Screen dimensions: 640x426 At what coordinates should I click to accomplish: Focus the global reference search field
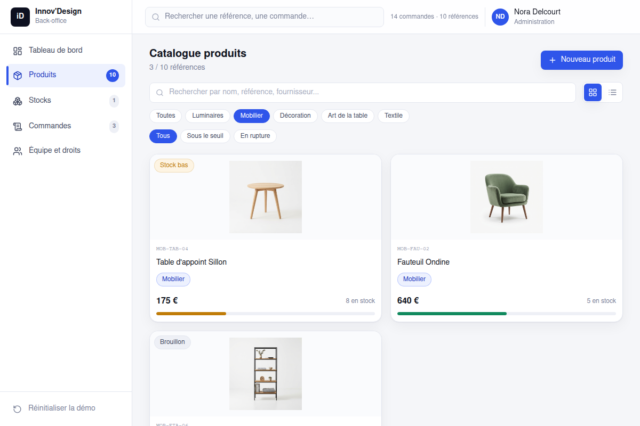pyautogui.click(x=265, y=17)
